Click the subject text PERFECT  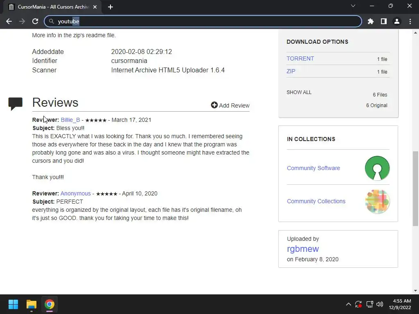point(70,202)
